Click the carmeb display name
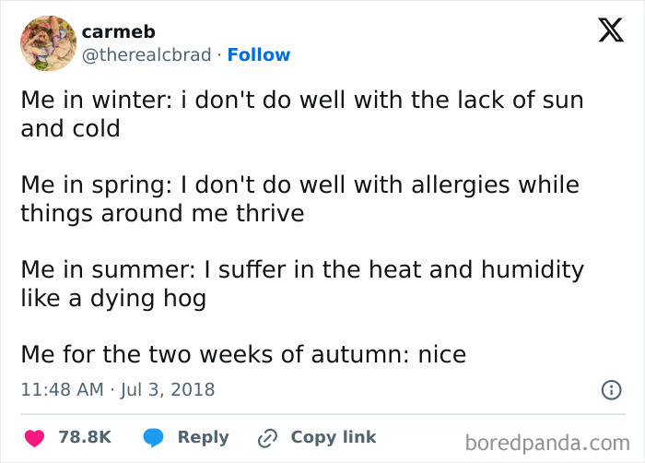 118,31
